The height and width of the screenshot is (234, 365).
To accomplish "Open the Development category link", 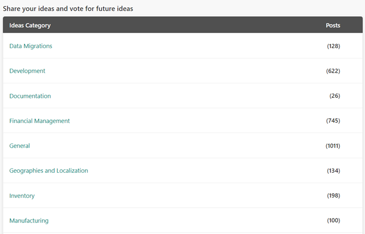I will 27,71.
